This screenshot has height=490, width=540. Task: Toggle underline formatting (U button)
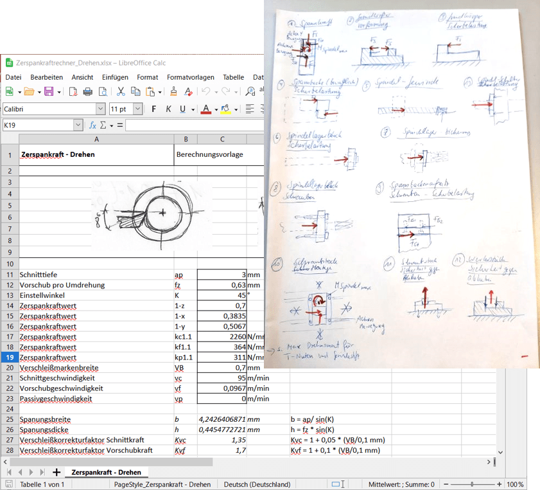coord(182,109)
